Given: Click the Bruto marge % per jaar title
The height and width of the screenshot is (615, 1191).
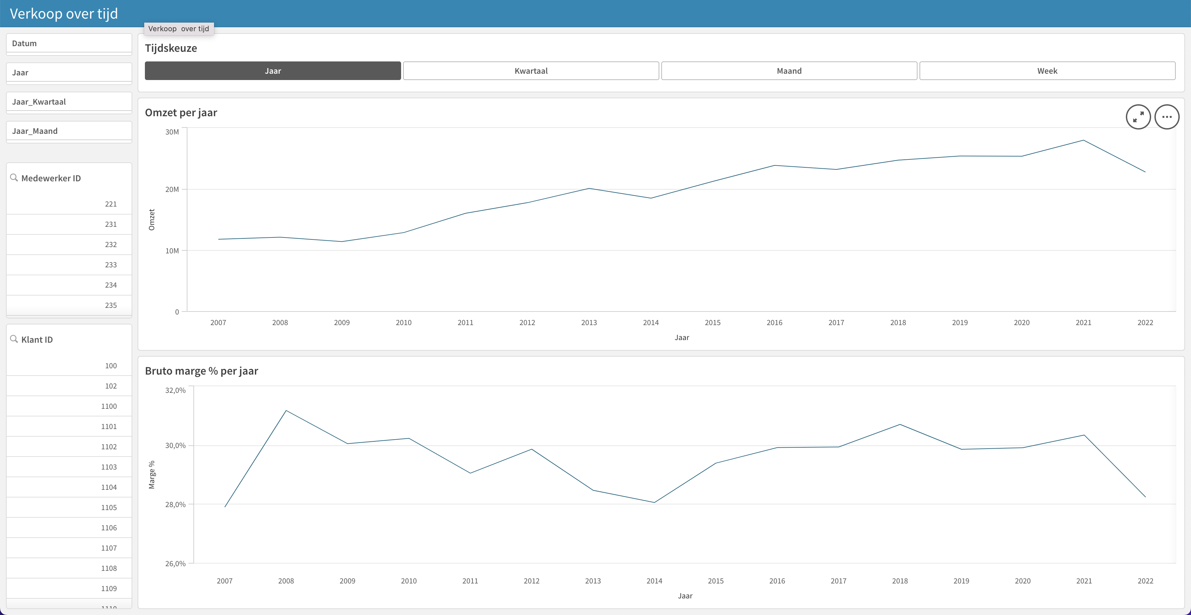Looking at the screenshot, I should tap(201, 371).
